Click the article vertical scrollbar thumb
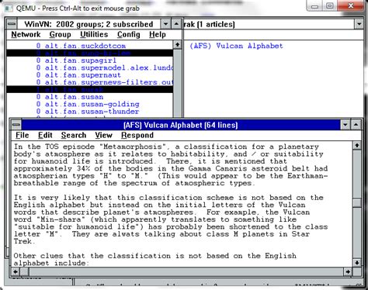 [357, 202]
